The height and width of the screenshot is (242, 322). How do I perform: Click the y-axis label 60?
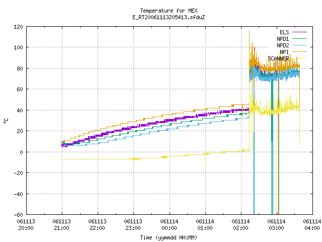click(x=20, y=89)
